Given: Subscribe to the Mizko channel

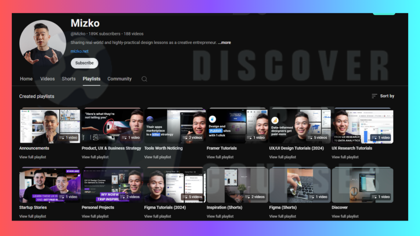Looking at the screenshot, I should click(84, 63).
